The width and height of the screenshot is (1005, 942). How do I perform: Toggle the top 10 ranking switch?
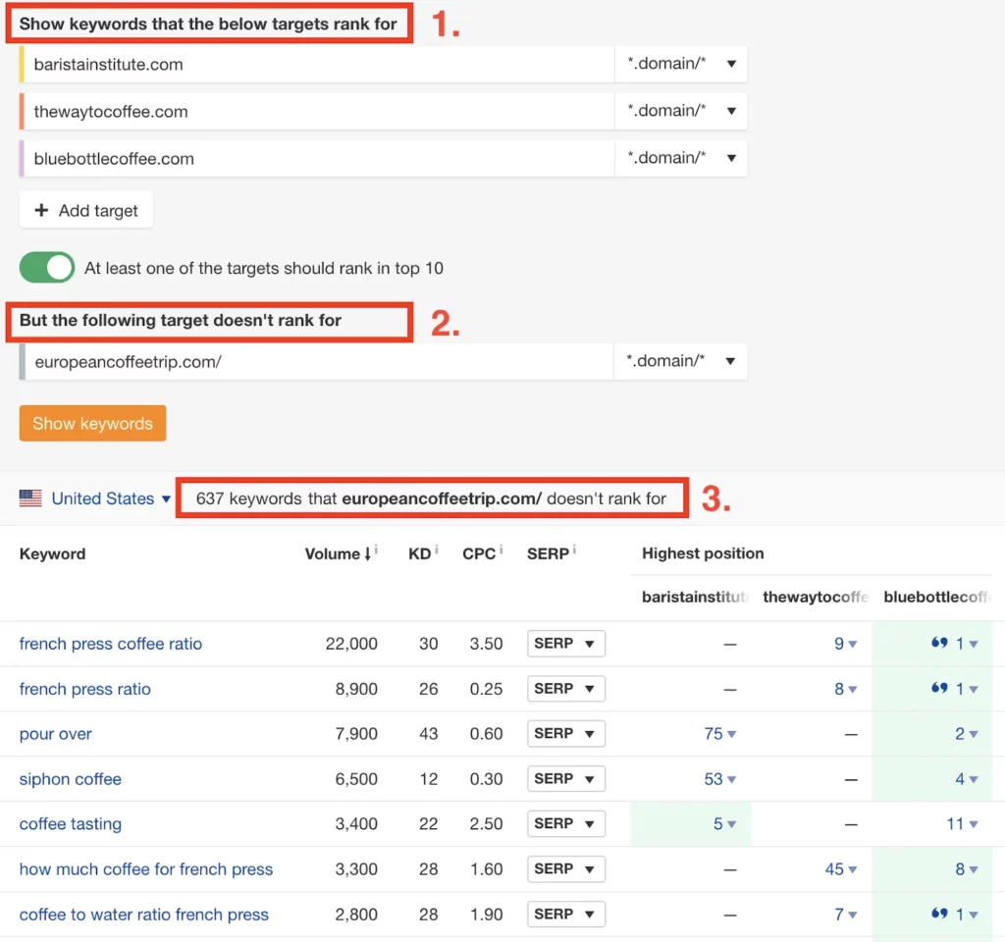(x=47, y=268)
